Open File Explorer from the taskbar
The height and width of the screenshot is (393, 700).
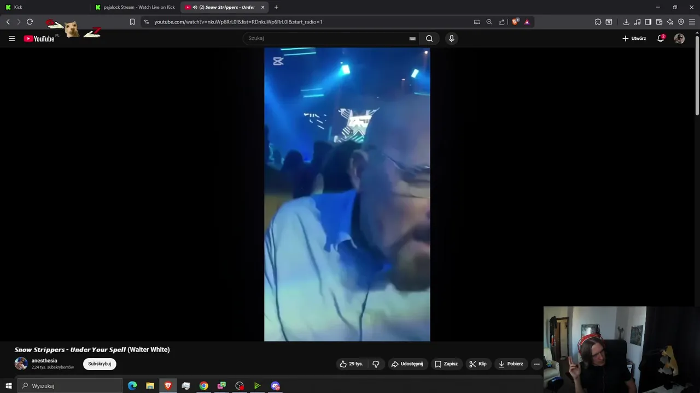tap(150, 386)
